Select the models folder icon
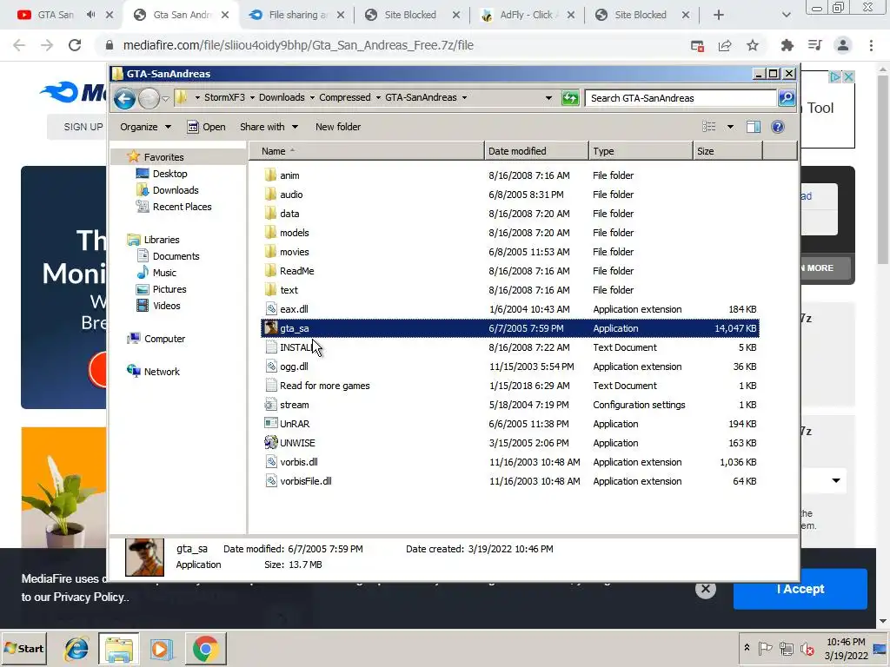The width and height of the screenshot is (890, 667). [x=271, y=233]
